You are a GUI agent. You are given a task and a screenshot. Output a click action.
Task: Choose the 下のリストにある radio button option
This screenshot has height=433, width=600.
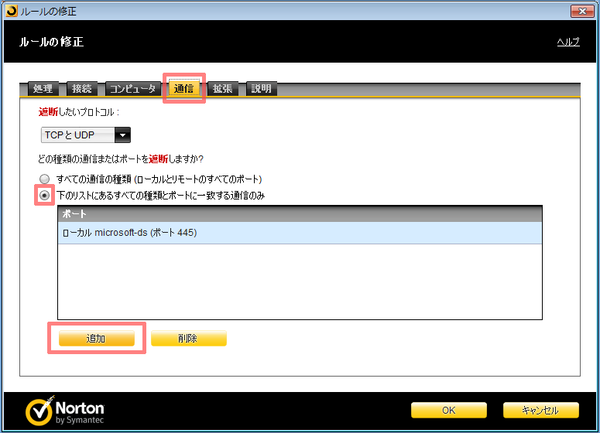[45, 196]
